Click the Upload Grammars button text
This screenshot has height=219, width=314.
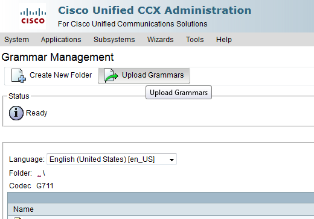(x=153, y=75)
